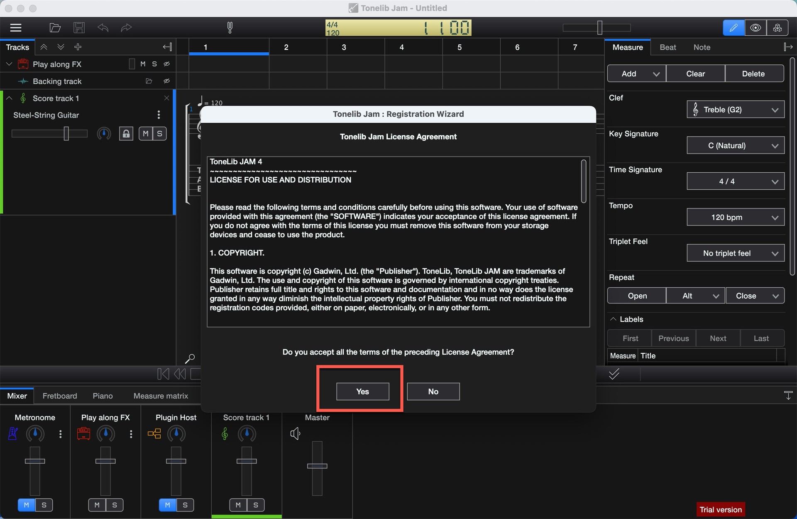Open Metronome mixer options dots
Viewport: 797px width, 519px height.
point(61,434)
